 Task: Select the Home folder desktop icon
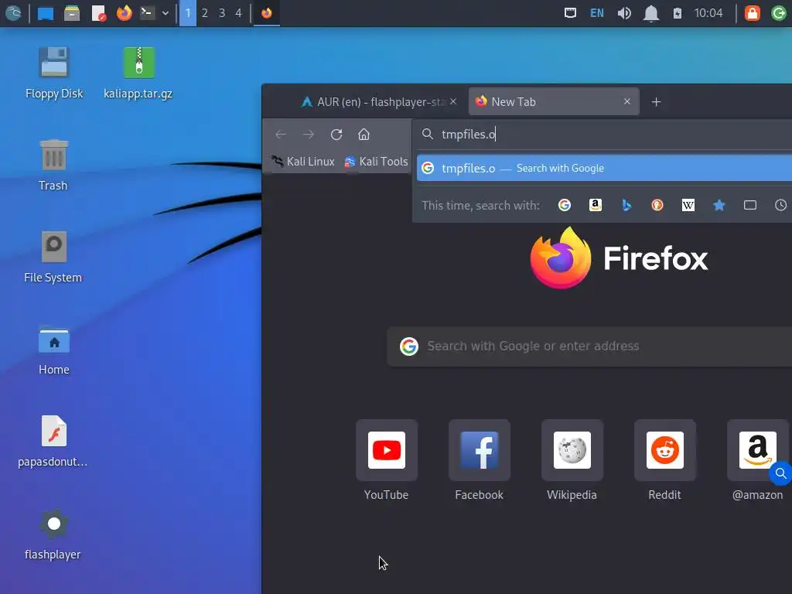tap(54, 349)
